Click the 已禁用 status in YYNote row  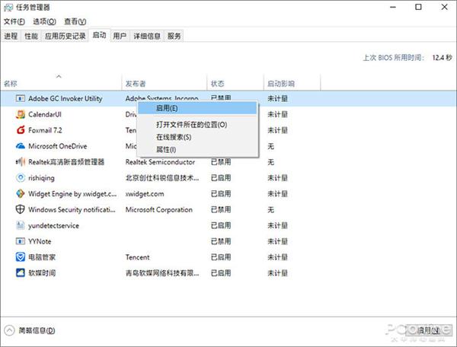point(221,241)
